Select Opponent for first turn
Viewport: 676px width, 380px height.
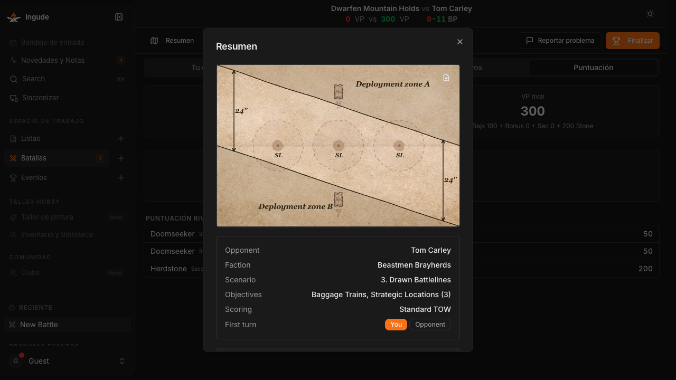click(x=430, y=325)
